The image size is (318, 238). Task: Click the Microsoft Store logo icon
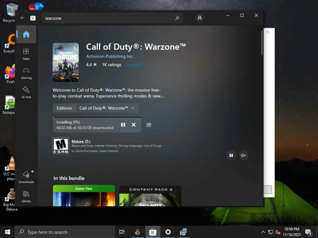tap(33, 18)
